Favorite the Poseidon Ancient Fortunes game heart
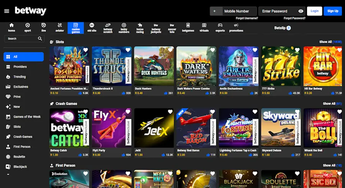The height and width of the screenshot is (188, 345). point(85,50)
